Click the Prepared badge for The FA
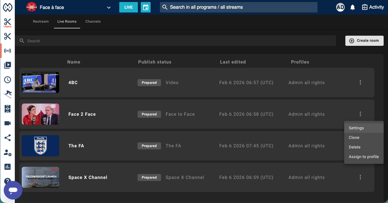Screen dimensions: 388x203 coord(149,146)
